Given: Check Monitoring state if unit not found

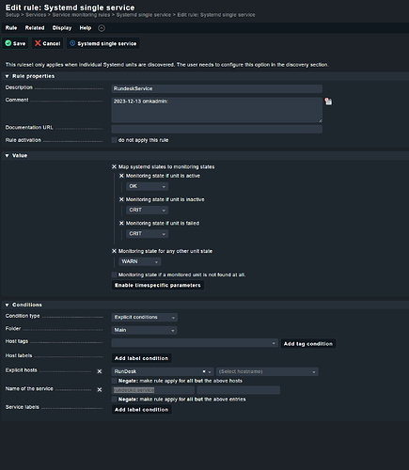Looking at the screenshot, I should [x=115, y=274].
